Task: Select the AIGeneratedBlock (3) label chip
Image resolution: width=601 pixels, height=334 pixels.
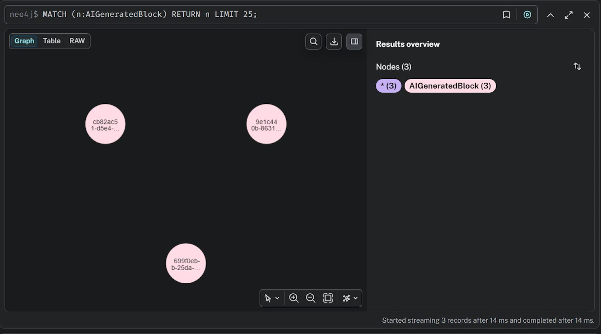Action: coord(450,86)
